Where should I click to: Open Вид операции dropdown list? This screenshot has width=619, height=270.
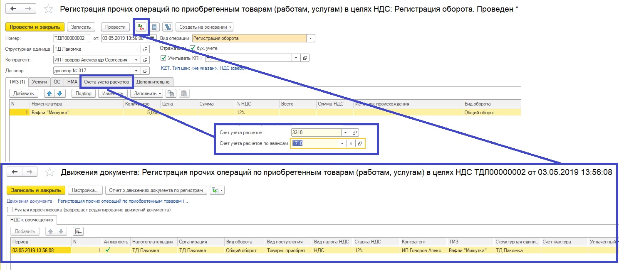pos(311,38)
